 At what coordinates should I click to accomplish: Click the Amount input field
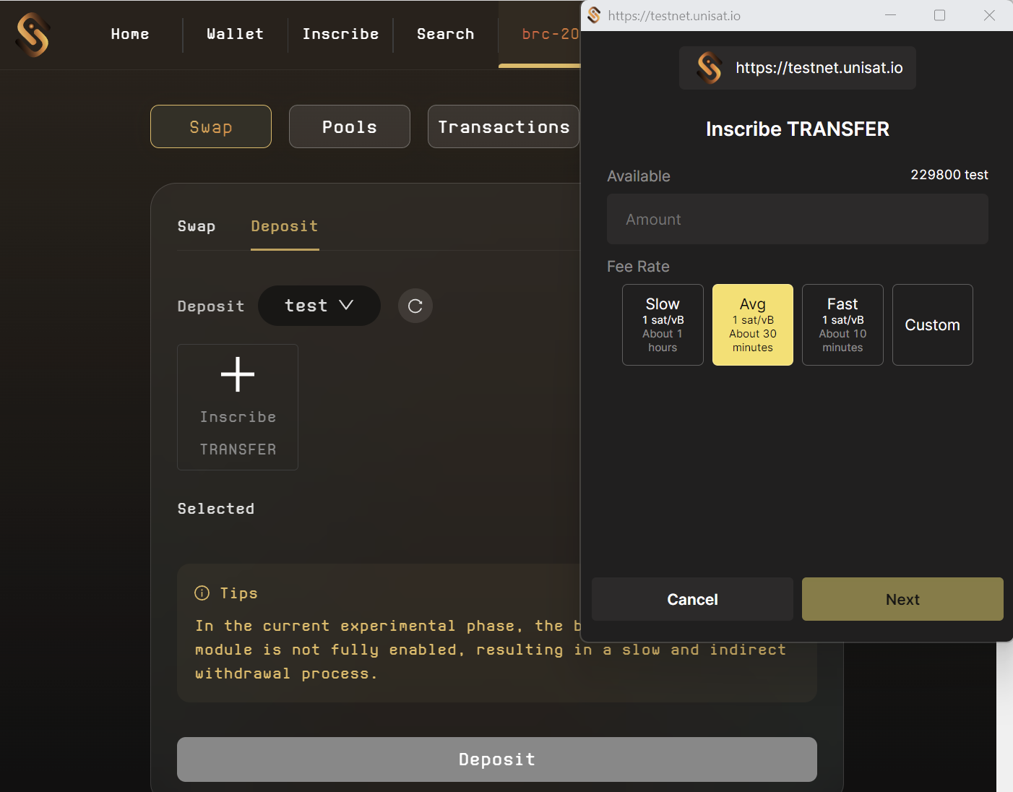[797, 219]
